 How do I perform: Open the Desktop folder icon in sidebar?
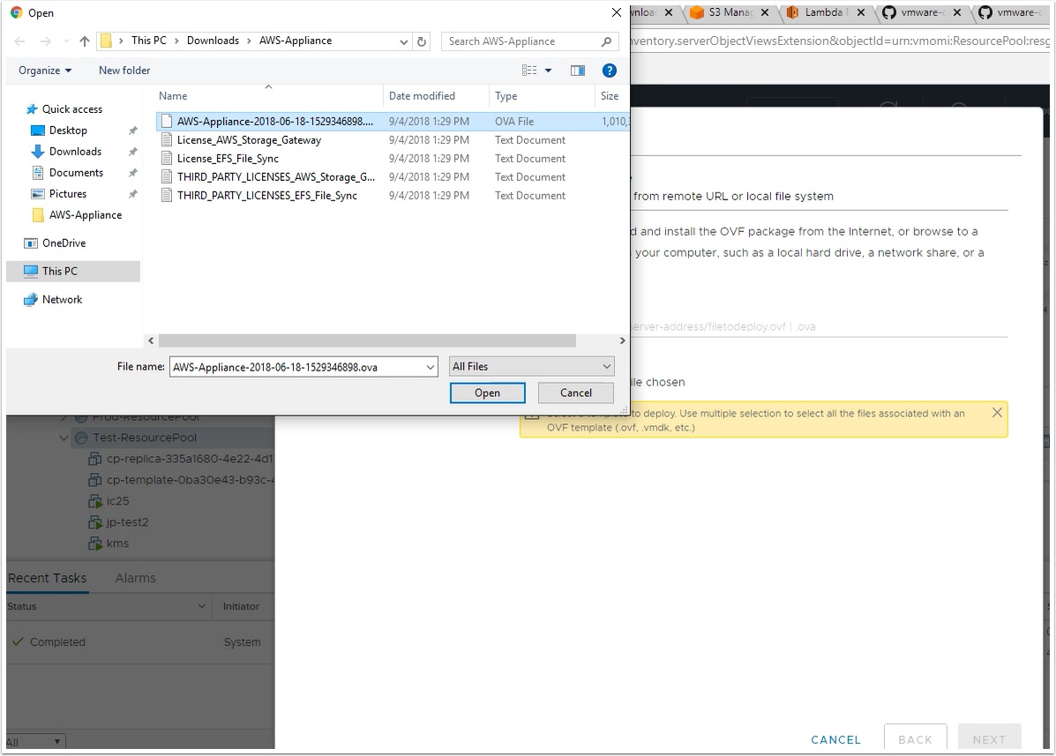(x=38, y=130)
